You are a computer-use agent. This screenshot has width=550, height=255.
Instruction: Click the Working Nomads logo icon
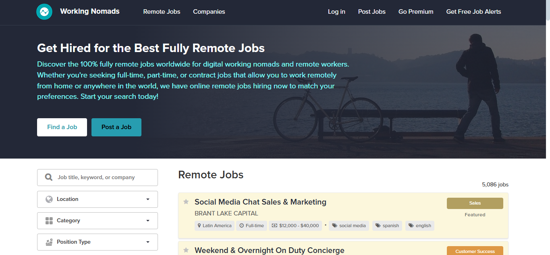44,12
